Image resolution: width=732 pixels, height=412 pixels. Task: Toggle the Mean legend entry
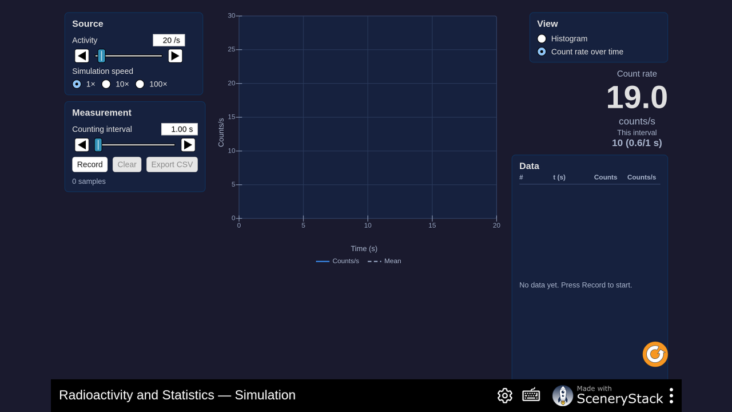(384, 261)
